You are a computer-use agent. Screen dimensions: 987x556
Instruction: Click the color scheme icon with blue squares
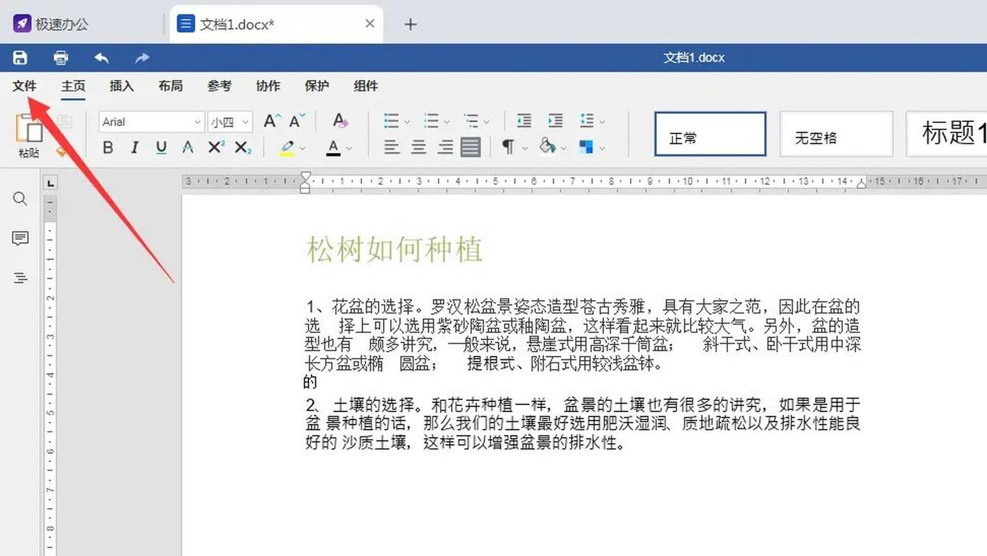(586, 147)
